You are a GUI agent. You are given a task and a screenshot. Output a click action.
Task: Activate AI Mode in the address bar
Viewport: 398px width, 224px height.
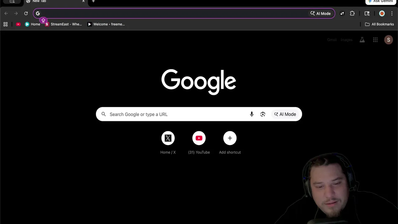321,13
